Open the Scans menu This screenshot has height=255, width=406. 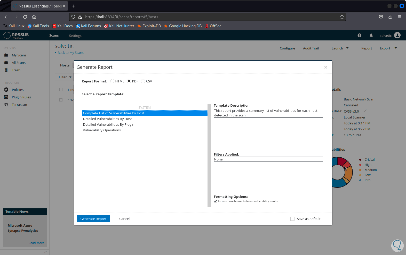(x=54, y=36)
